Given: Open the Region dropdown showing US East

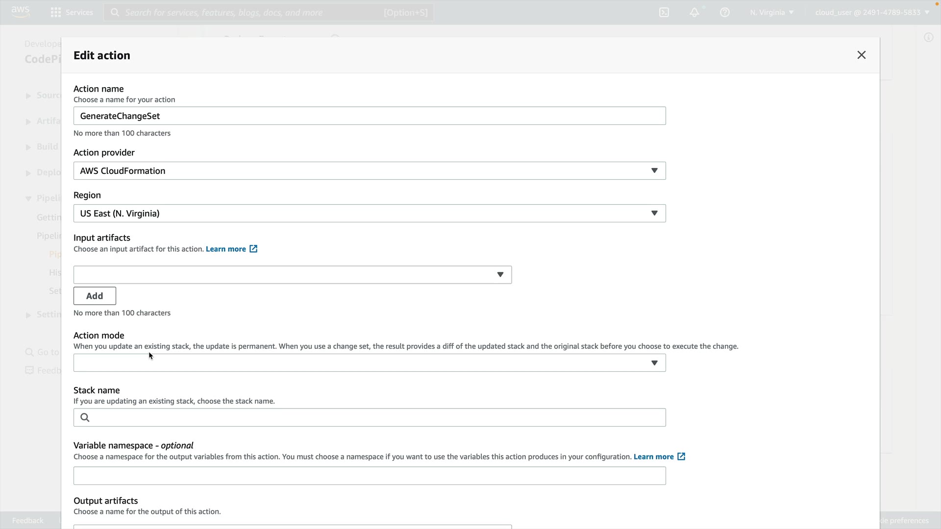Looking at the screenshot, I should 369,213.
